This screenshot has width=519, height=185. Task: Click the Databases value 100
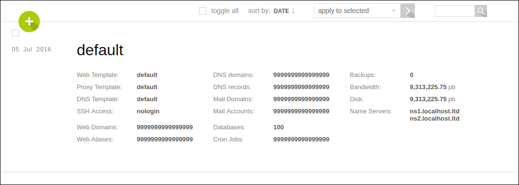278,127
